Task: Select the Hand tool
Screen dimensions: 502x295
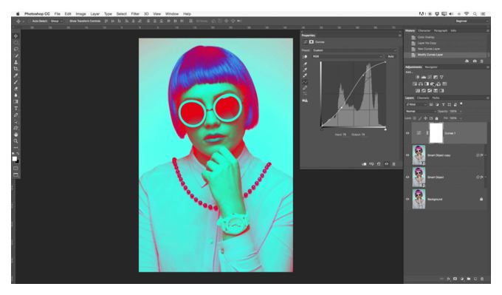Action: coord(16,135)
